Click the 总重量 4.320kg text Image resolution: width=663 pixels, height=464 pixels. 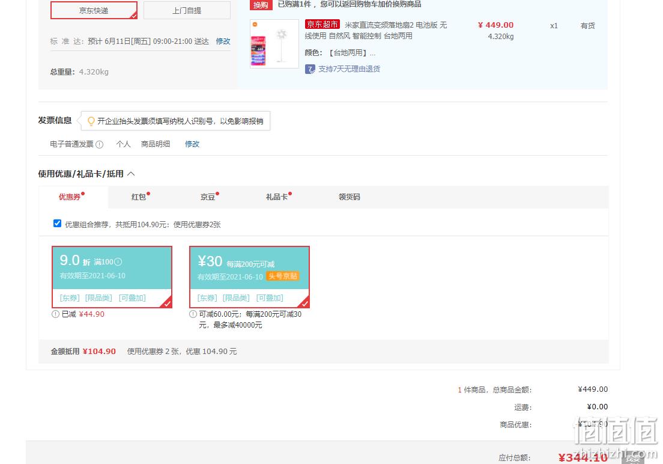(x=79, y=72)
